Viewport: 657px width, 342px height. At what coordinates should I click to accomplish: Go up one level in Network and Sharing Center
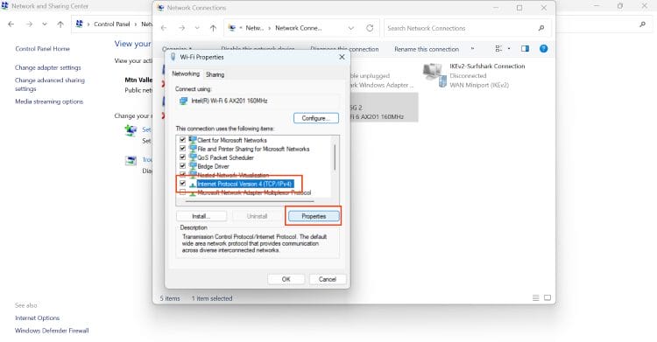click(x=60, y=24)
